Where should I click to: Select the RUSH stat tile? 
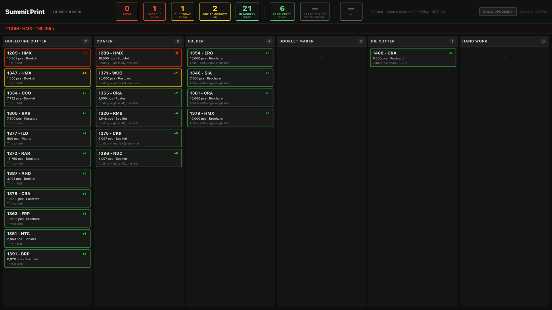point(127,12)
